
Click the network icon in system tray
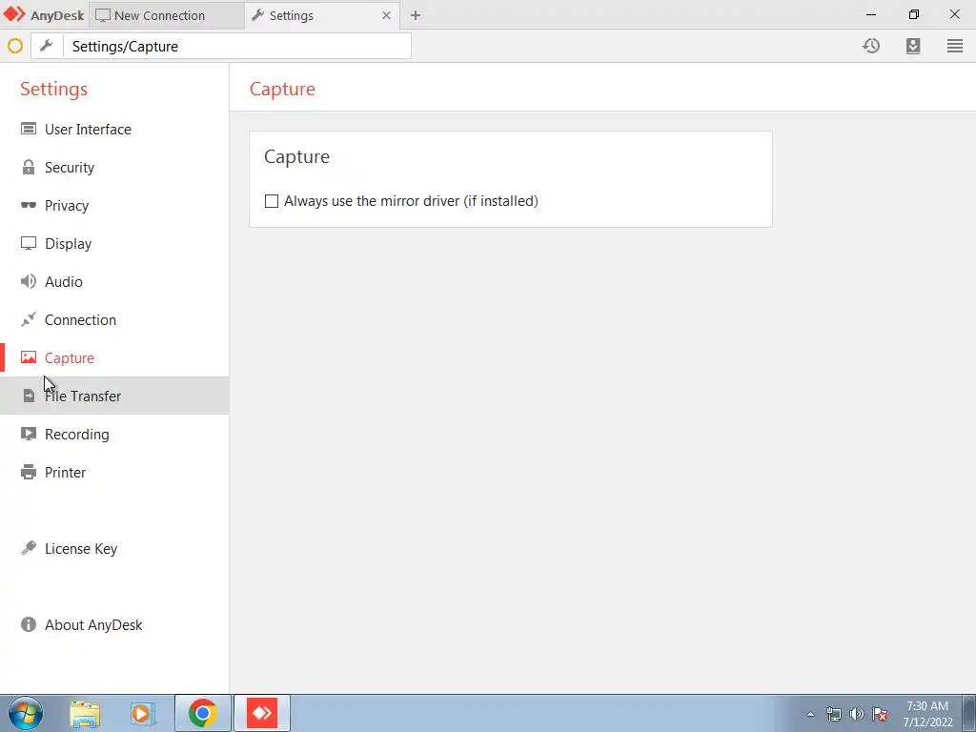point(833,714)
